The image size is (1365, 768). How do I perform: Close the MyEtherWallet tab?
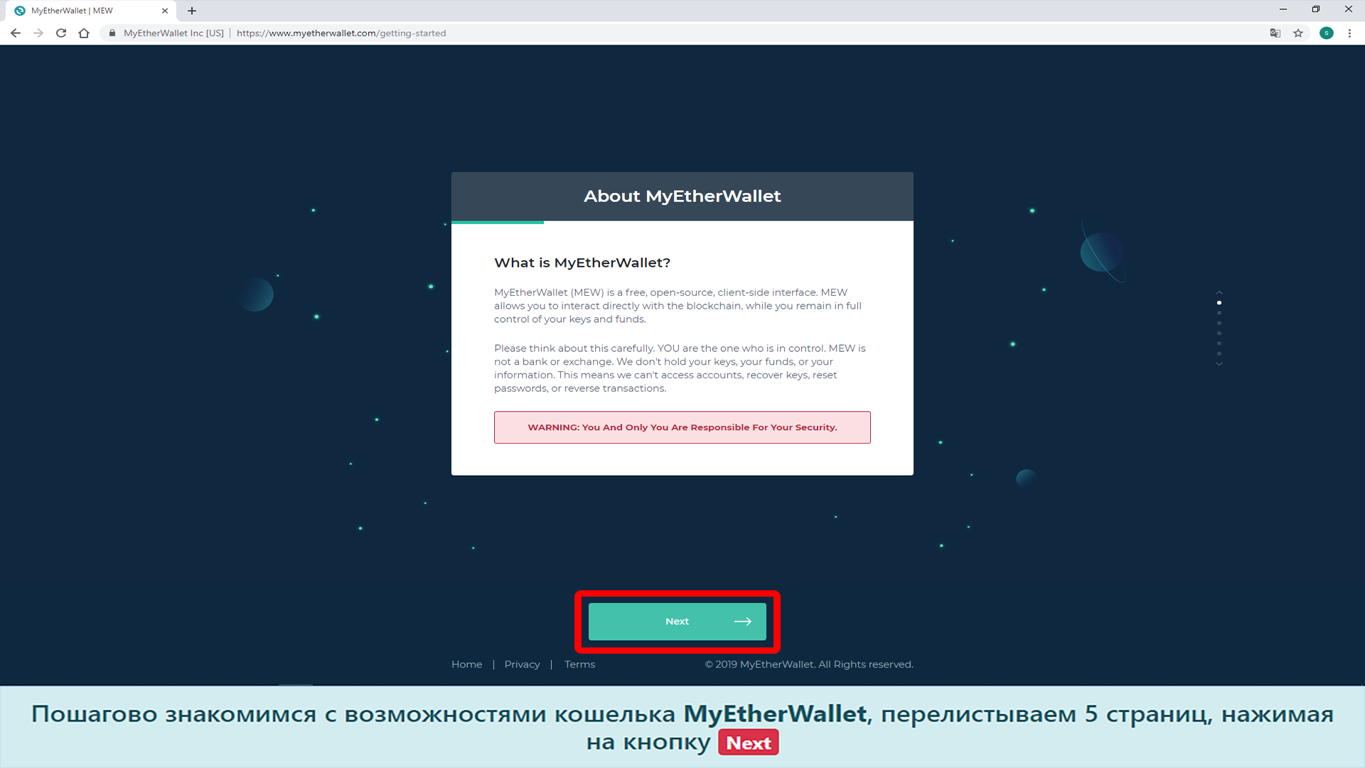[165, 11]
